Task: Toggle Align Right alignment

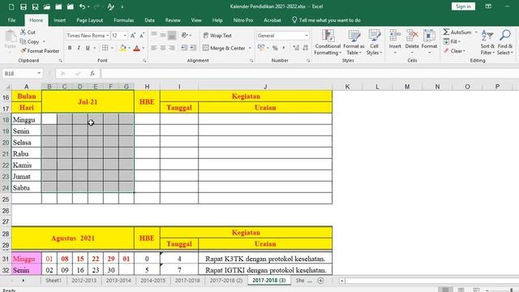Action: (172, 48)
